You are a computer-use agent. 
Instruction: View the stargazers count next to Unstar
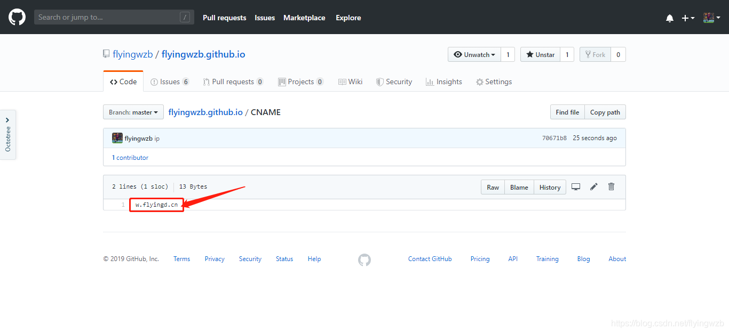[567, 54]
